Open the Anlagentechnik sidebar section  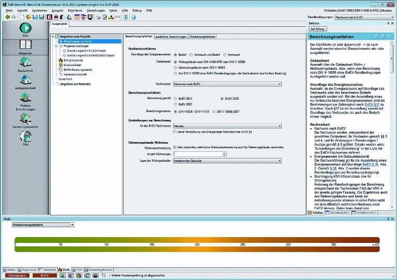click(x=25, y=81)
